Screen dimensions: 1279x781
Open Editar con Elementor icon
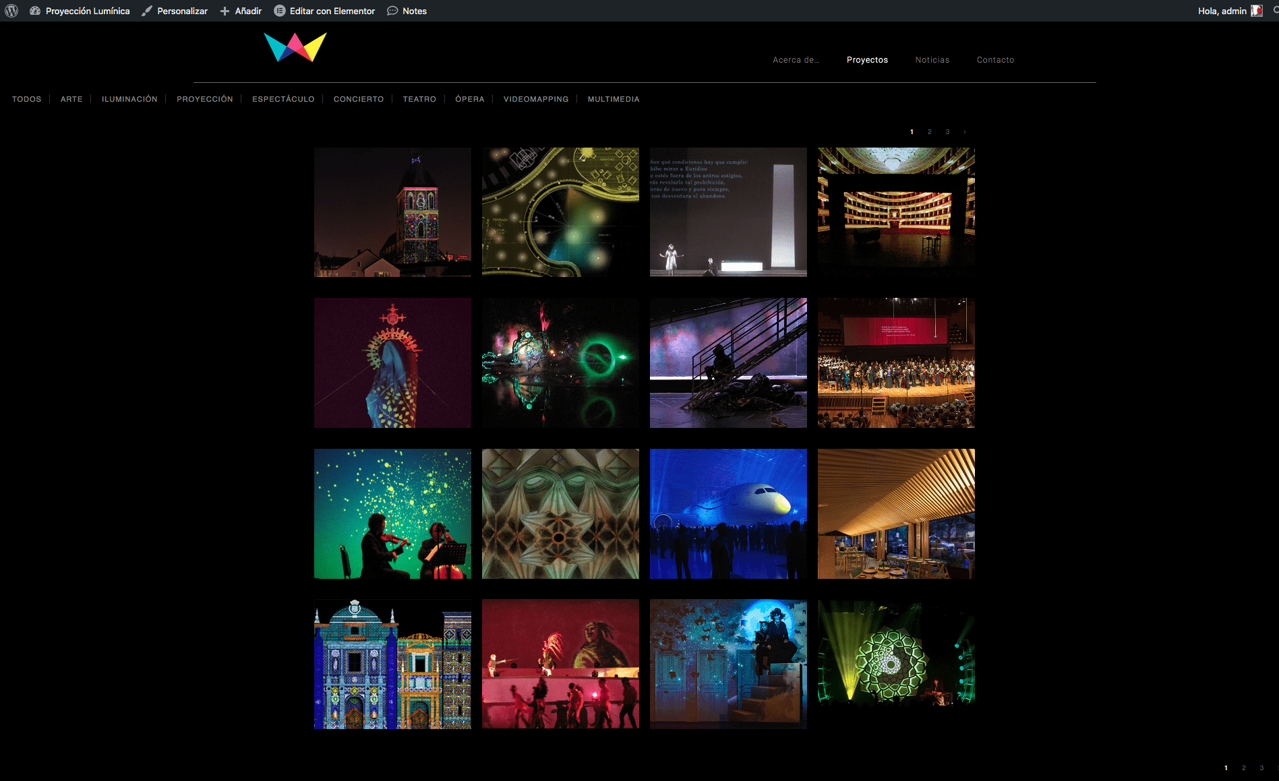(x=280, y=11)
